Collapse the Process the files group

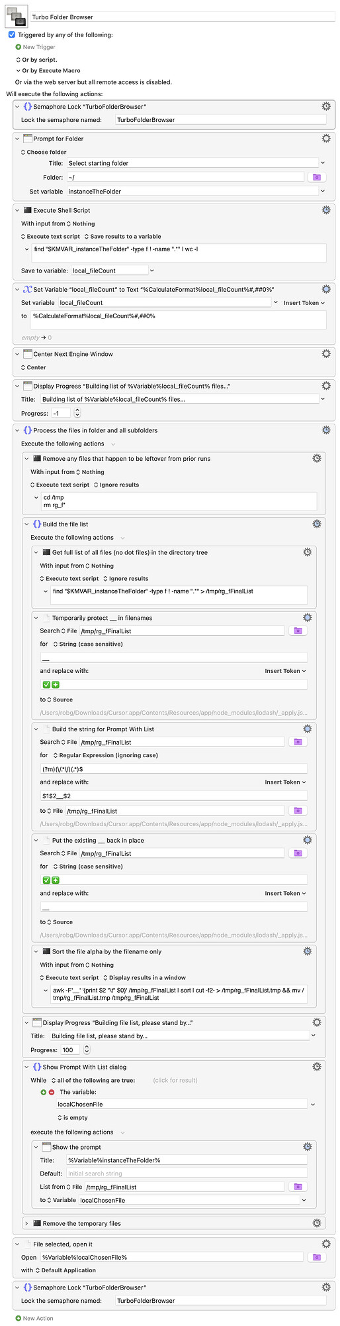(18, 430)
